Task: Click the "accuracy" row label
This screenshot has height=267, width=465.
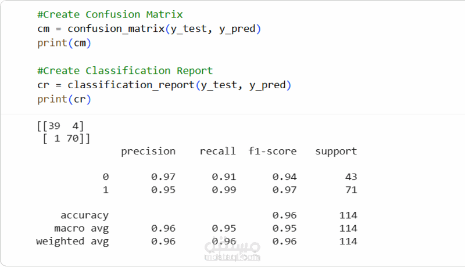Action: pos(84,215)
